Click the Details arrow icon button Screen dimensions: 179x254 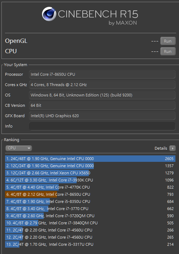[x=172, y=148]
